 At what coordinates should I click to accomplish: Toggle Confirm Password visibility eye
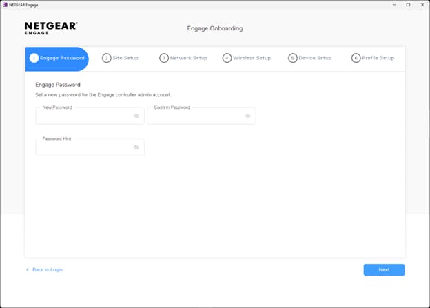coord(247,116)
